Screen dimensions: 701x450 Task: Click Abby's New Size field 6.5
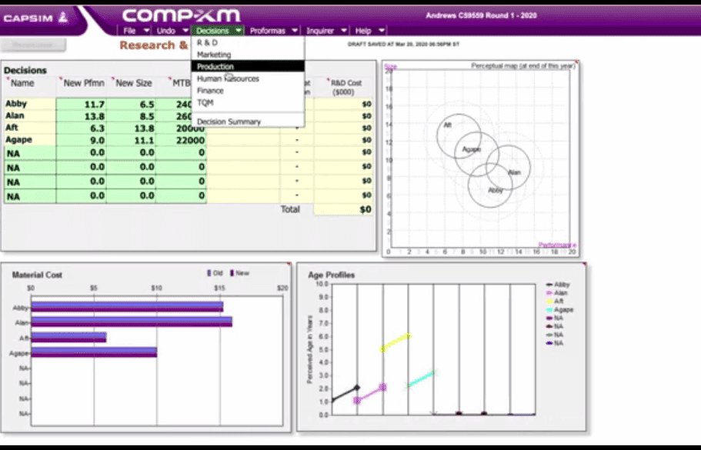pos(131,104)
